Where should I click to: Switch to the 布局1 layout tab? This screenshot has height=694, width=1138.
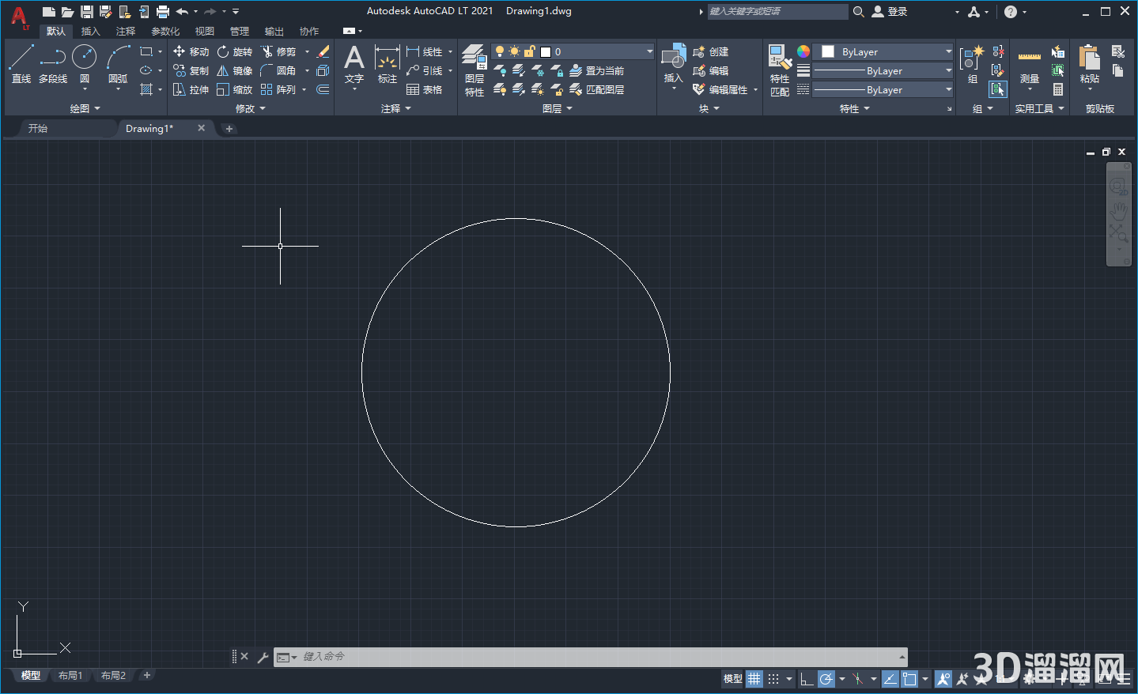tap(70, 675)
